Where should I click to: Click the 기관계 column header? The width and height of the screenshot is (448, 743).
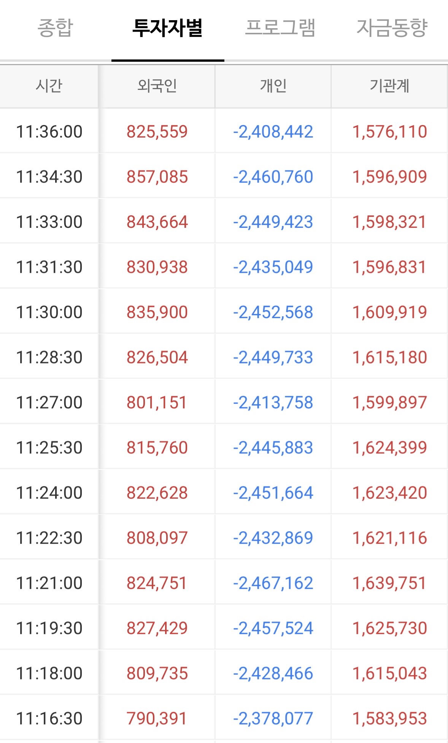coord(389,86)
